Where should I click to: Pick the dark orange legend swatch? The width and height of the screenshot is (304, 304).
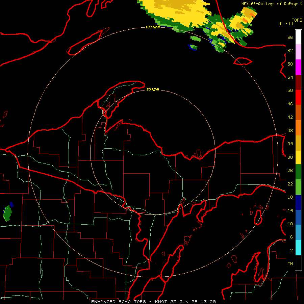tap(298, 112)
